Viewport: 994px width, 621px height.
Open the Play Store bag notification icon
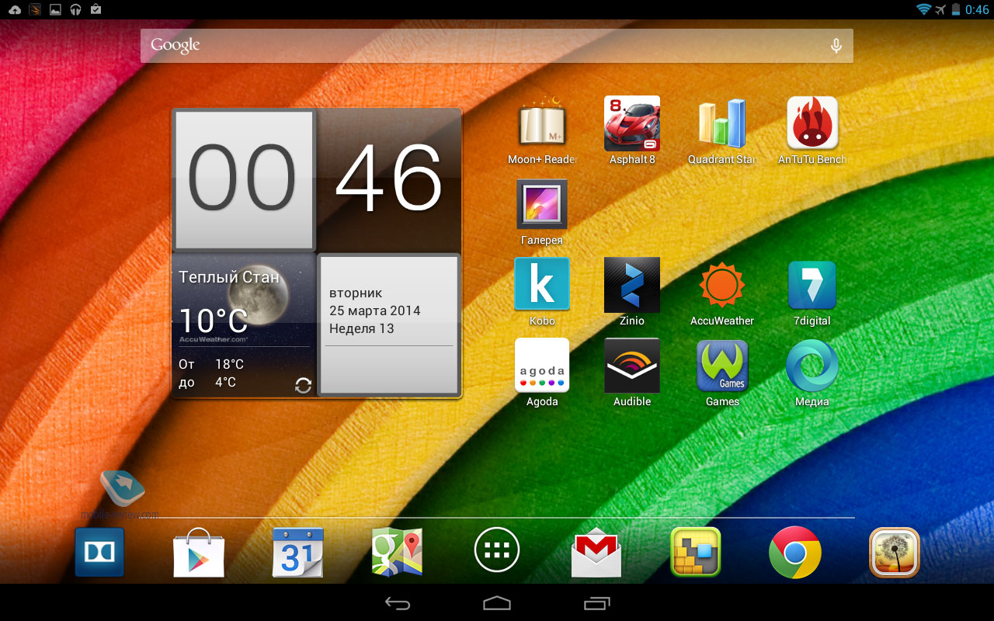[96, 9]
